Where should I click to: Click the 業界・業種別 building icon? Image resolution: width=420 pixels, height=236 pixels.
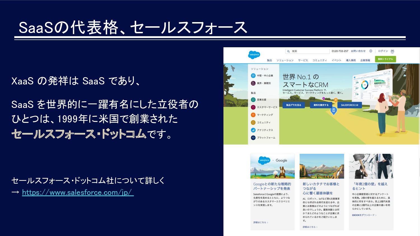pyautogui.click(x=253, y=83)
